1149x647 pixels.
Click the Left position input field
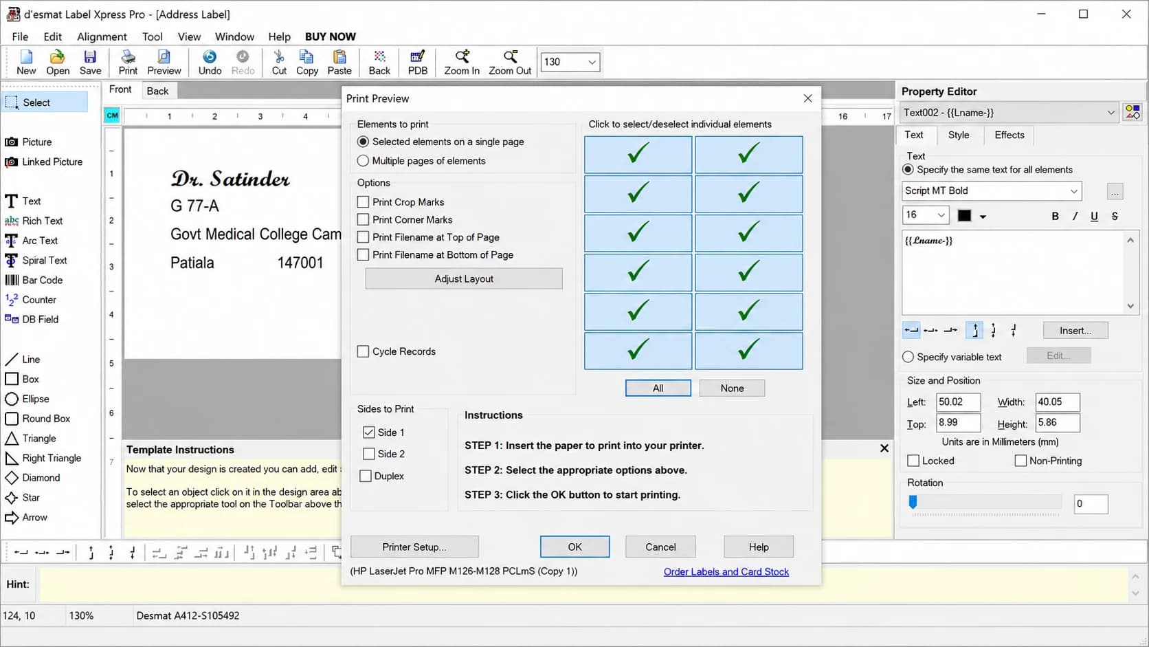click(957, 402)
